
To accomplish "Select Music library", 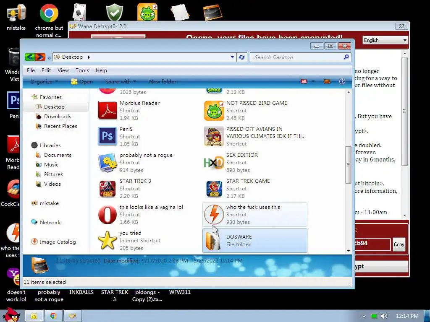I will point(51,164).
